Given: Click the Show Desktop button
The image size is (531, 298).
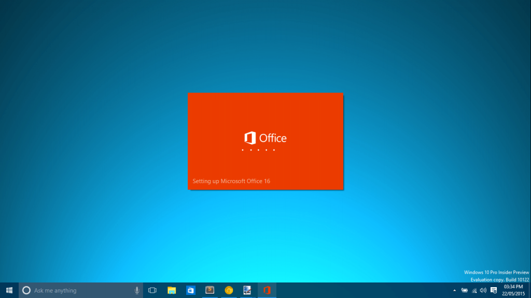Looking at the screenshot, I should tap(529, 290).
